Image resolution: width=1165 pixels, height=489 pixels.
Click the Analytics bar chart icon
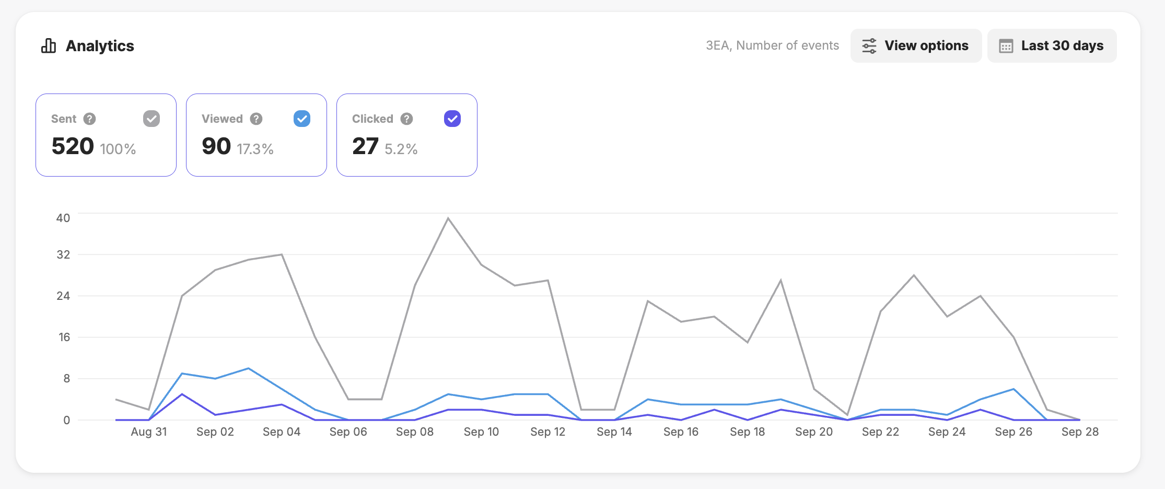(x=49, y=46)
